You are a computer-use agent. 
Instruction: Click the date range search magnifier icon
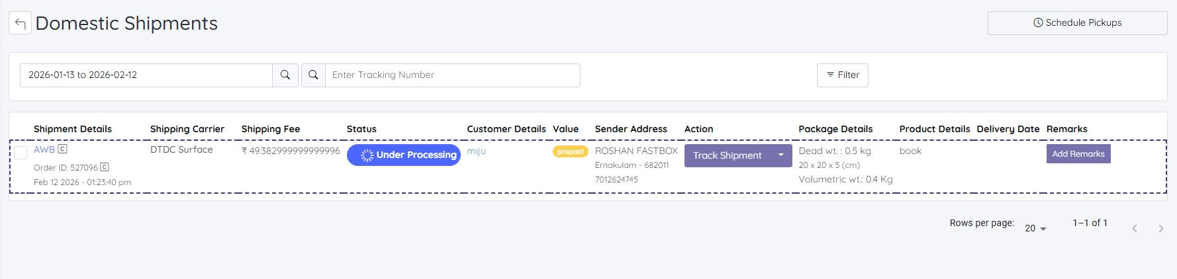(x=285, y=75)
